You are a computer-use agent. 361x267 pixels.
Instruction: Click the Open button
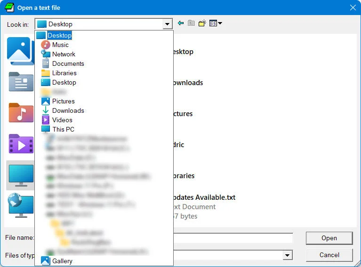329,238
